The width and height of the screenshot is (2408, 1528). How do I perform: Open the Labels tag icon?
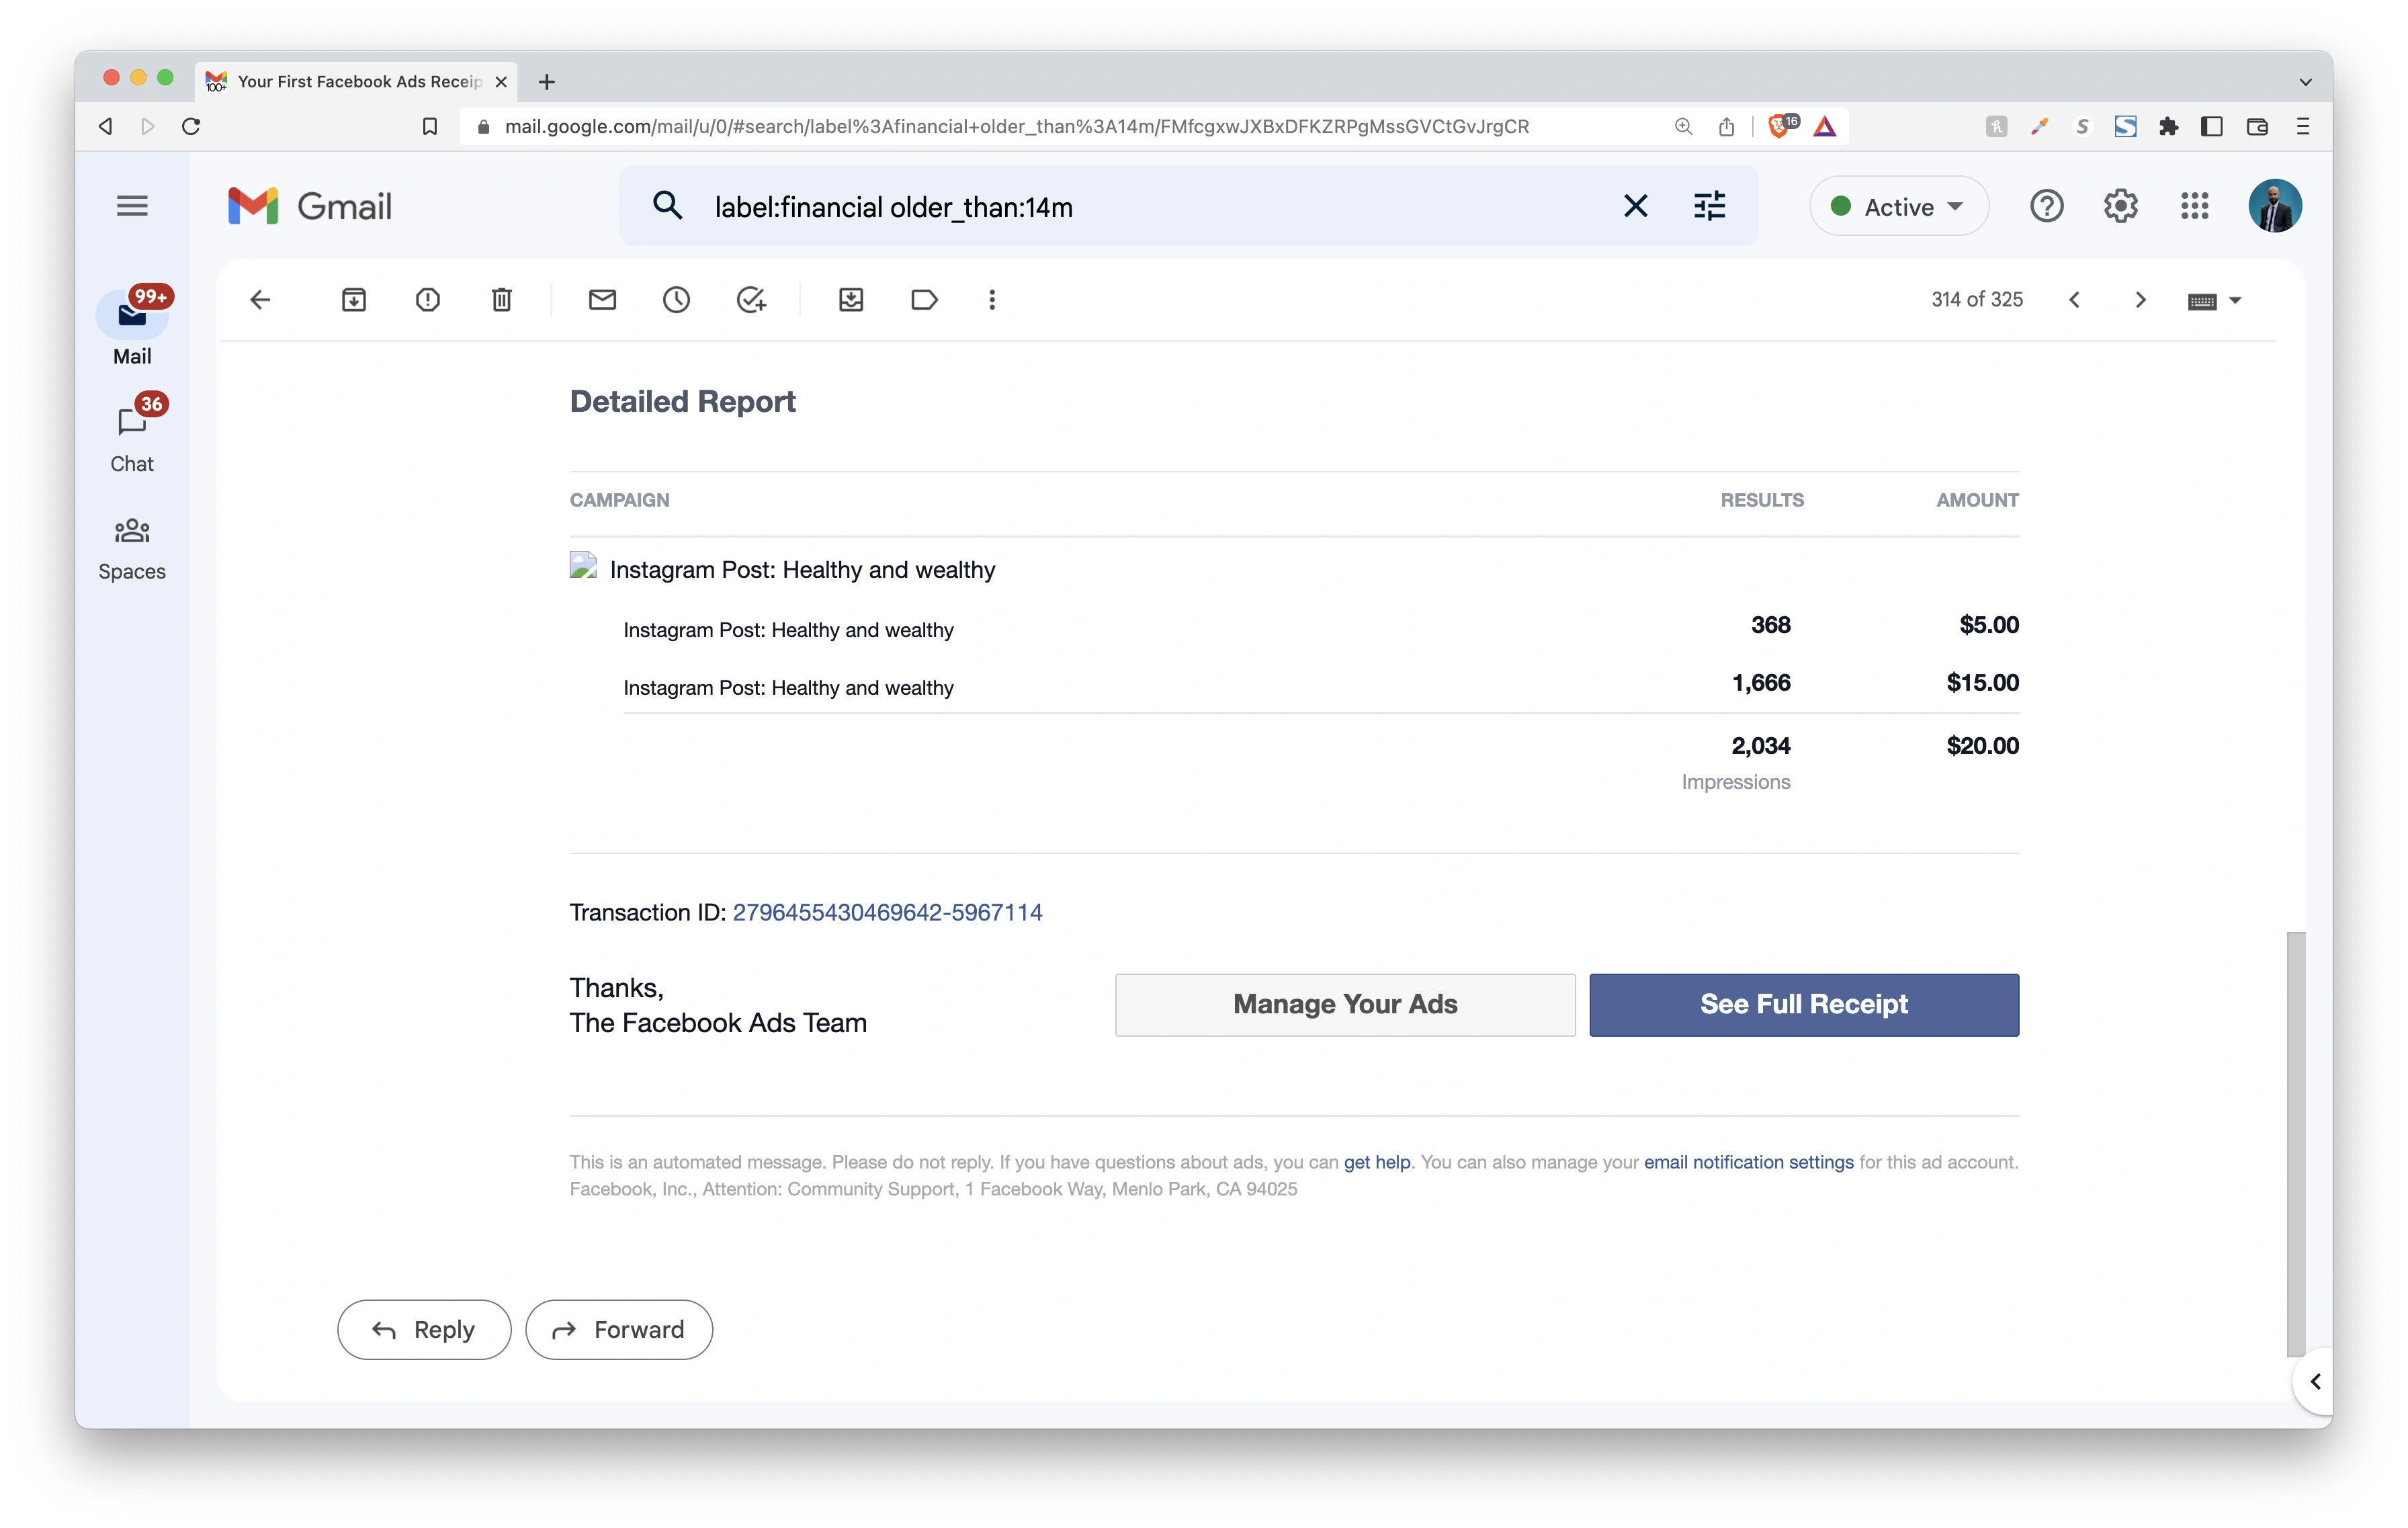coord(924,300)
